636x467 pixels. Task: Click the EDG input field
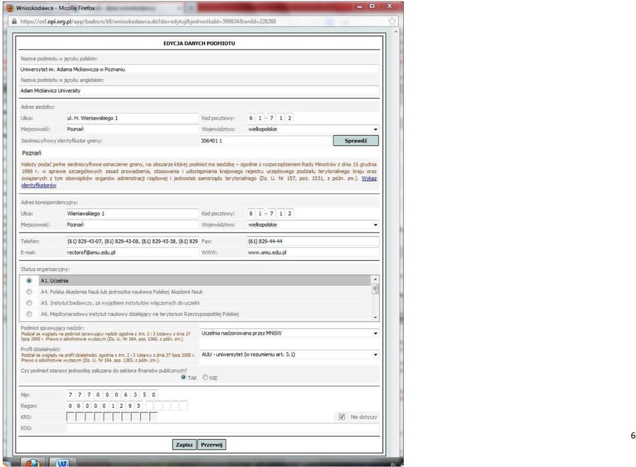tap(222, 428)
